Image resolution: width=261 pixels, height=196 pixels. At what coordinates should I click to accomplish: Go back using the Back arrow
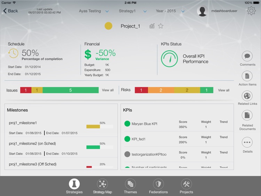10,11
